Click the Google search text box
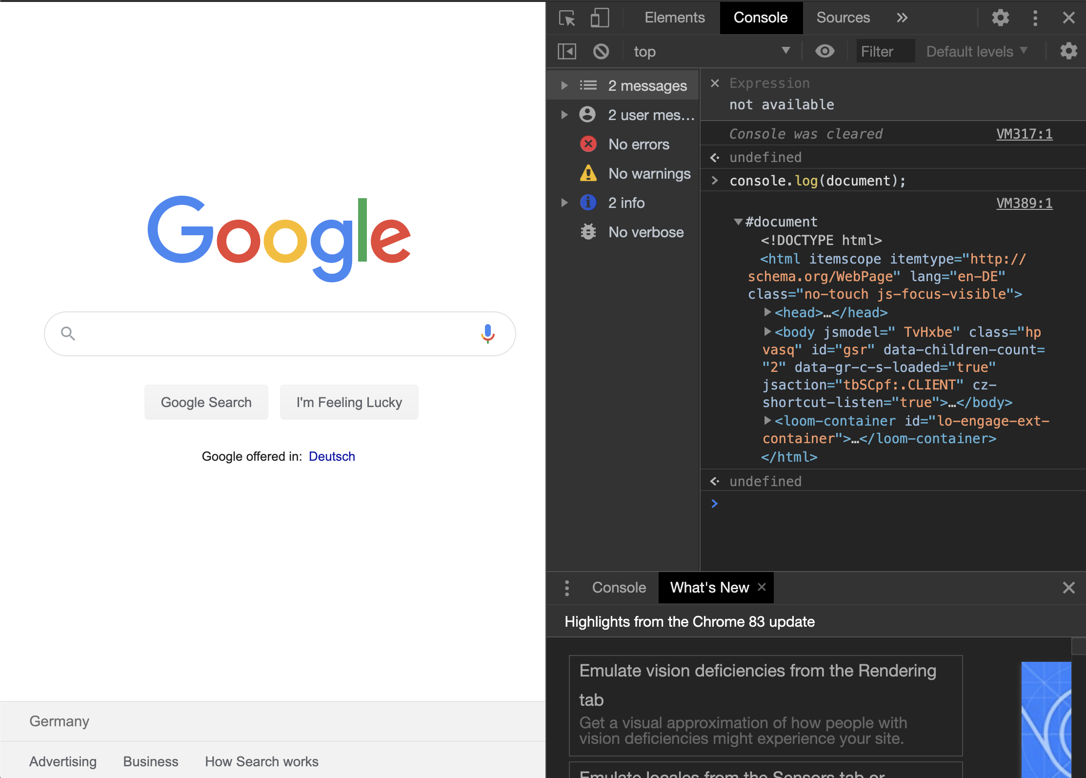The height and width of the screenshot is (778, 1086). pyautogui.click(x=280, y=334)
